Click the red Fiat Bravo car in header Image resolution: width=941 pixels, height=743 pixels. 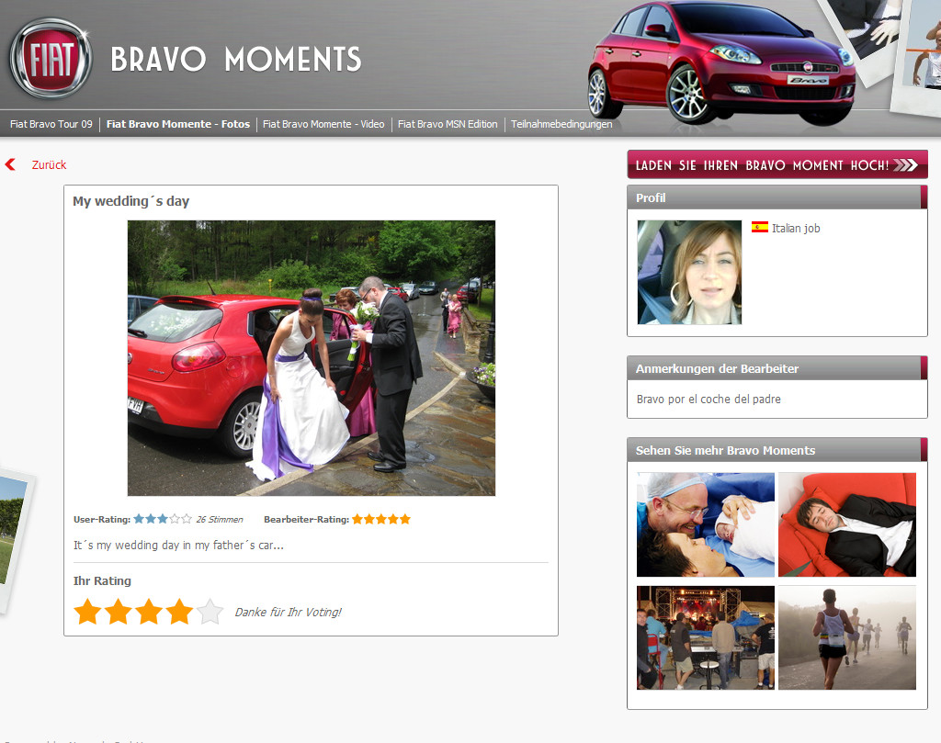[x=721, y=63]
